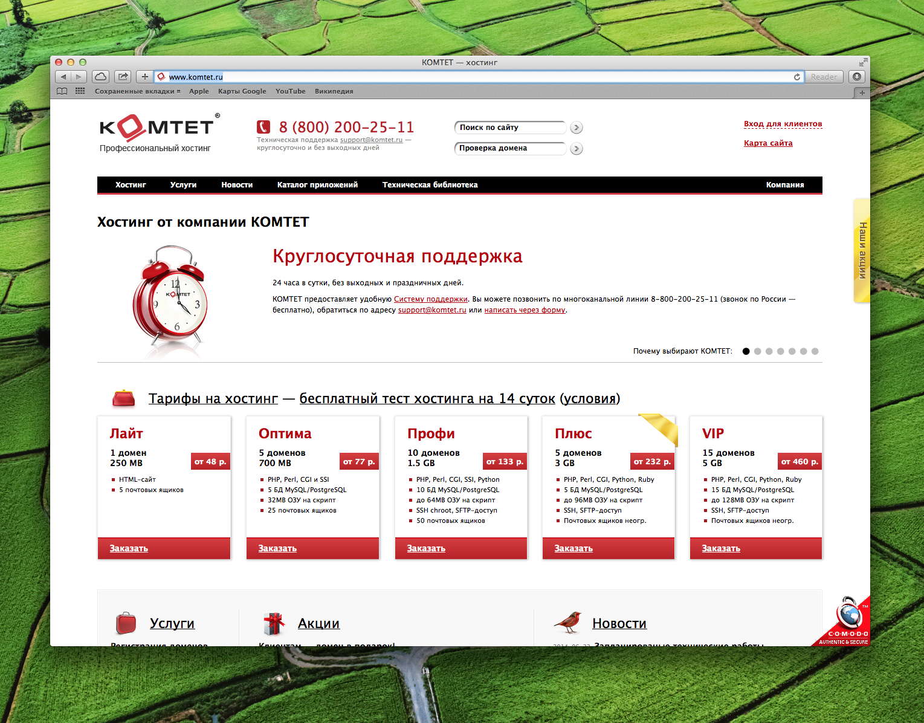Open the Систему поддержки link

(x=431, y=299)
